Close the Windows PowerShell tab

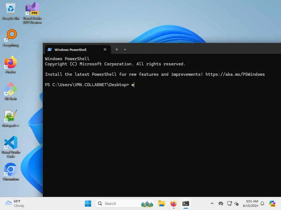(x=105, y=49)
